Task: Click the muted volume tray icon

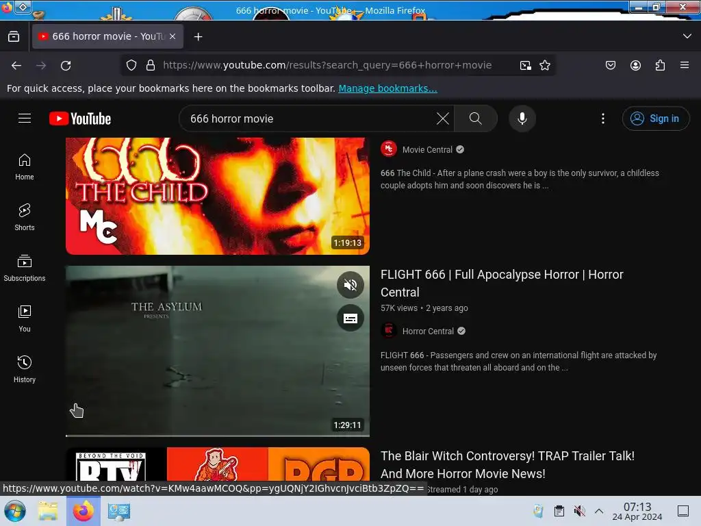Action: coord(579,511)
